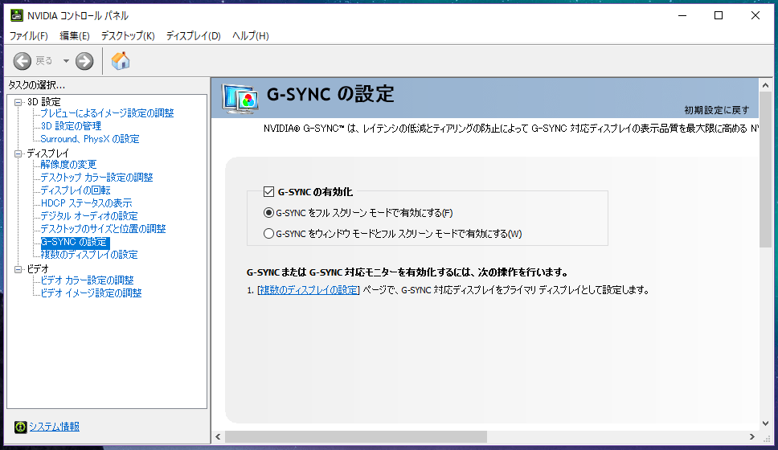Click the vertical scrollbar thumb

coord(765,170)
